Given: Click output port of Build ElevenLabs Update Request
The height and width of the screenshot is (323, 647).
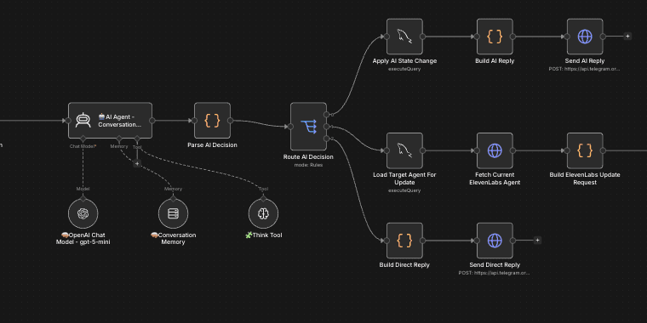Looking at the screenshot, I should click(x=603, y=150).
